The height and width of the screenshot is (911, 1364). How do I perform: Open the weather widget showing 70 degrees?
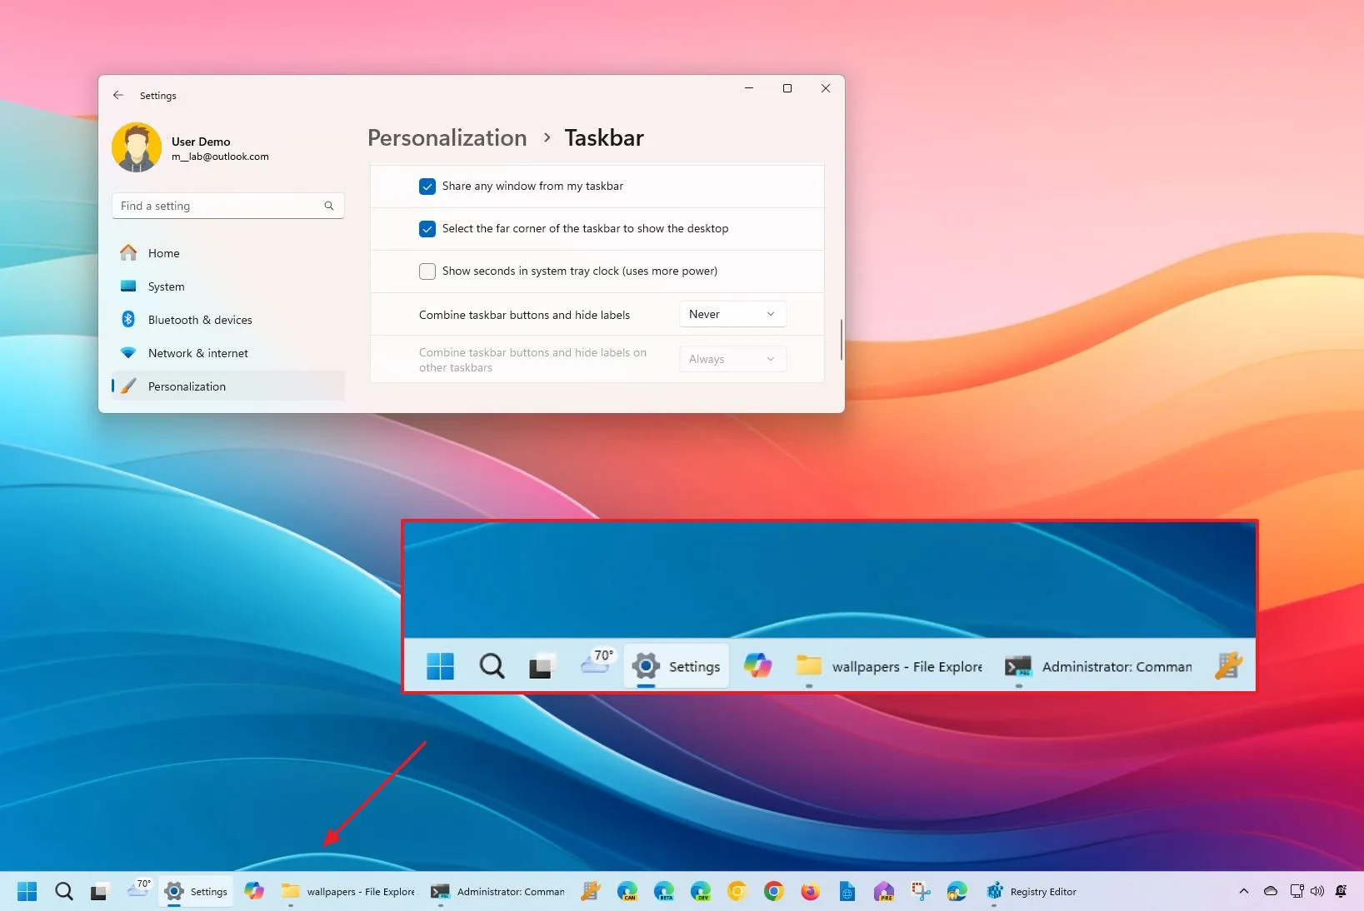point(138,891)
